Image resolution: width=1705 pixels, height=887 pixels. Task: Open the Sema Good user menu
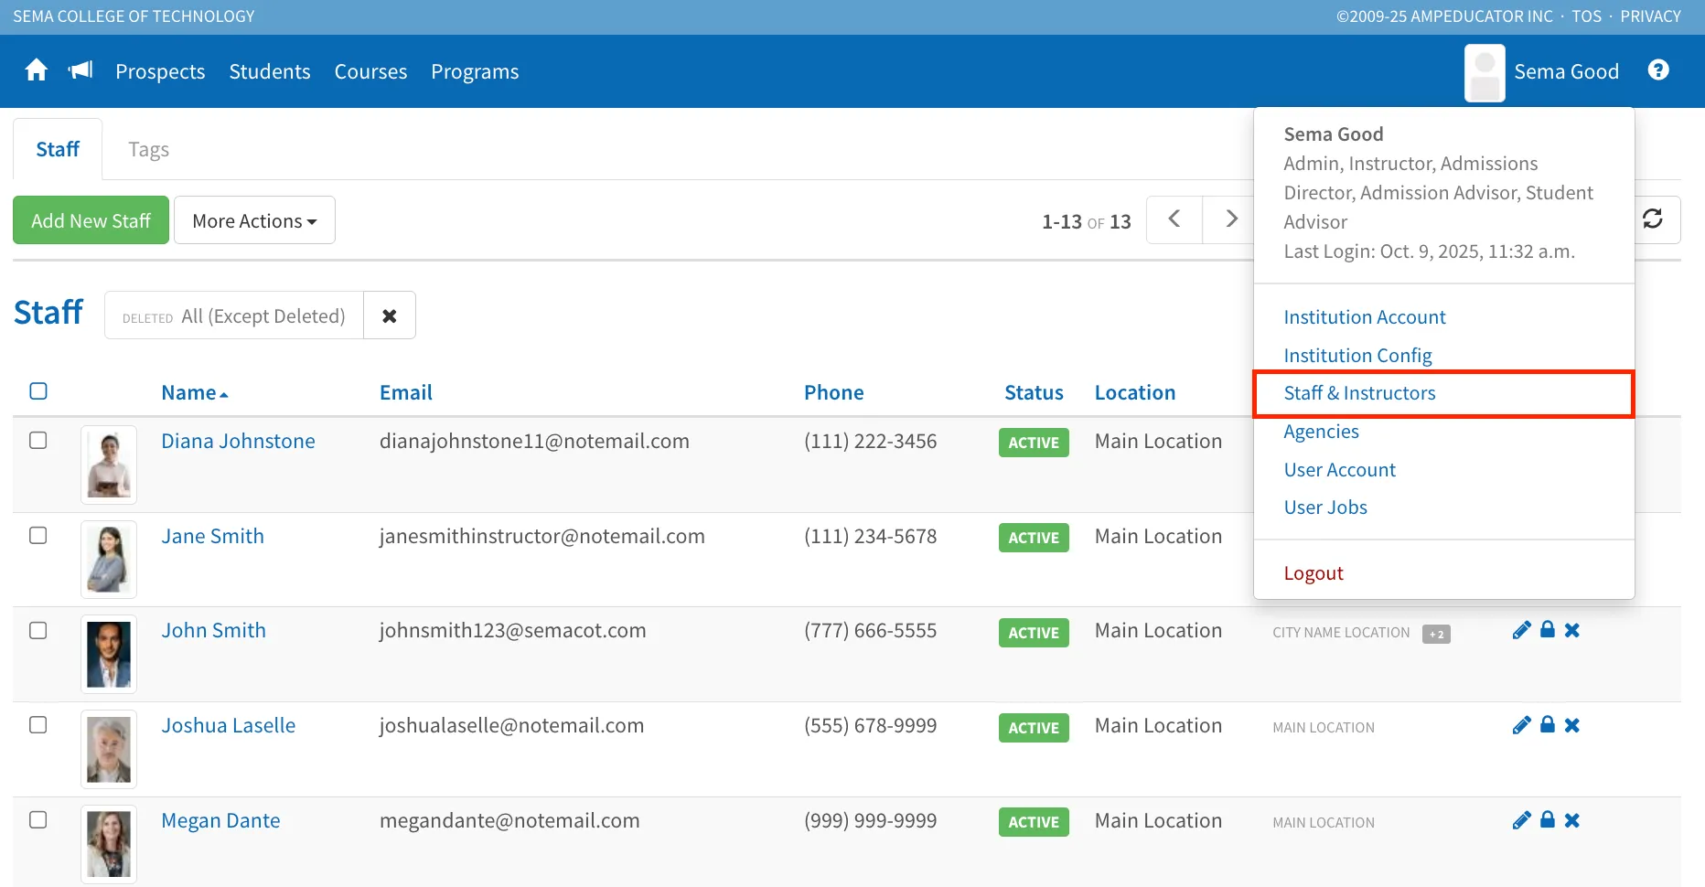click(1566, 71)
